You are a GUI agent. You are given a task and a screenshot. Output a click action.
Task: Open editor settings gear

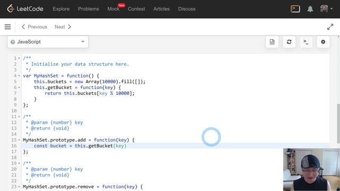[x=323, y=42]
